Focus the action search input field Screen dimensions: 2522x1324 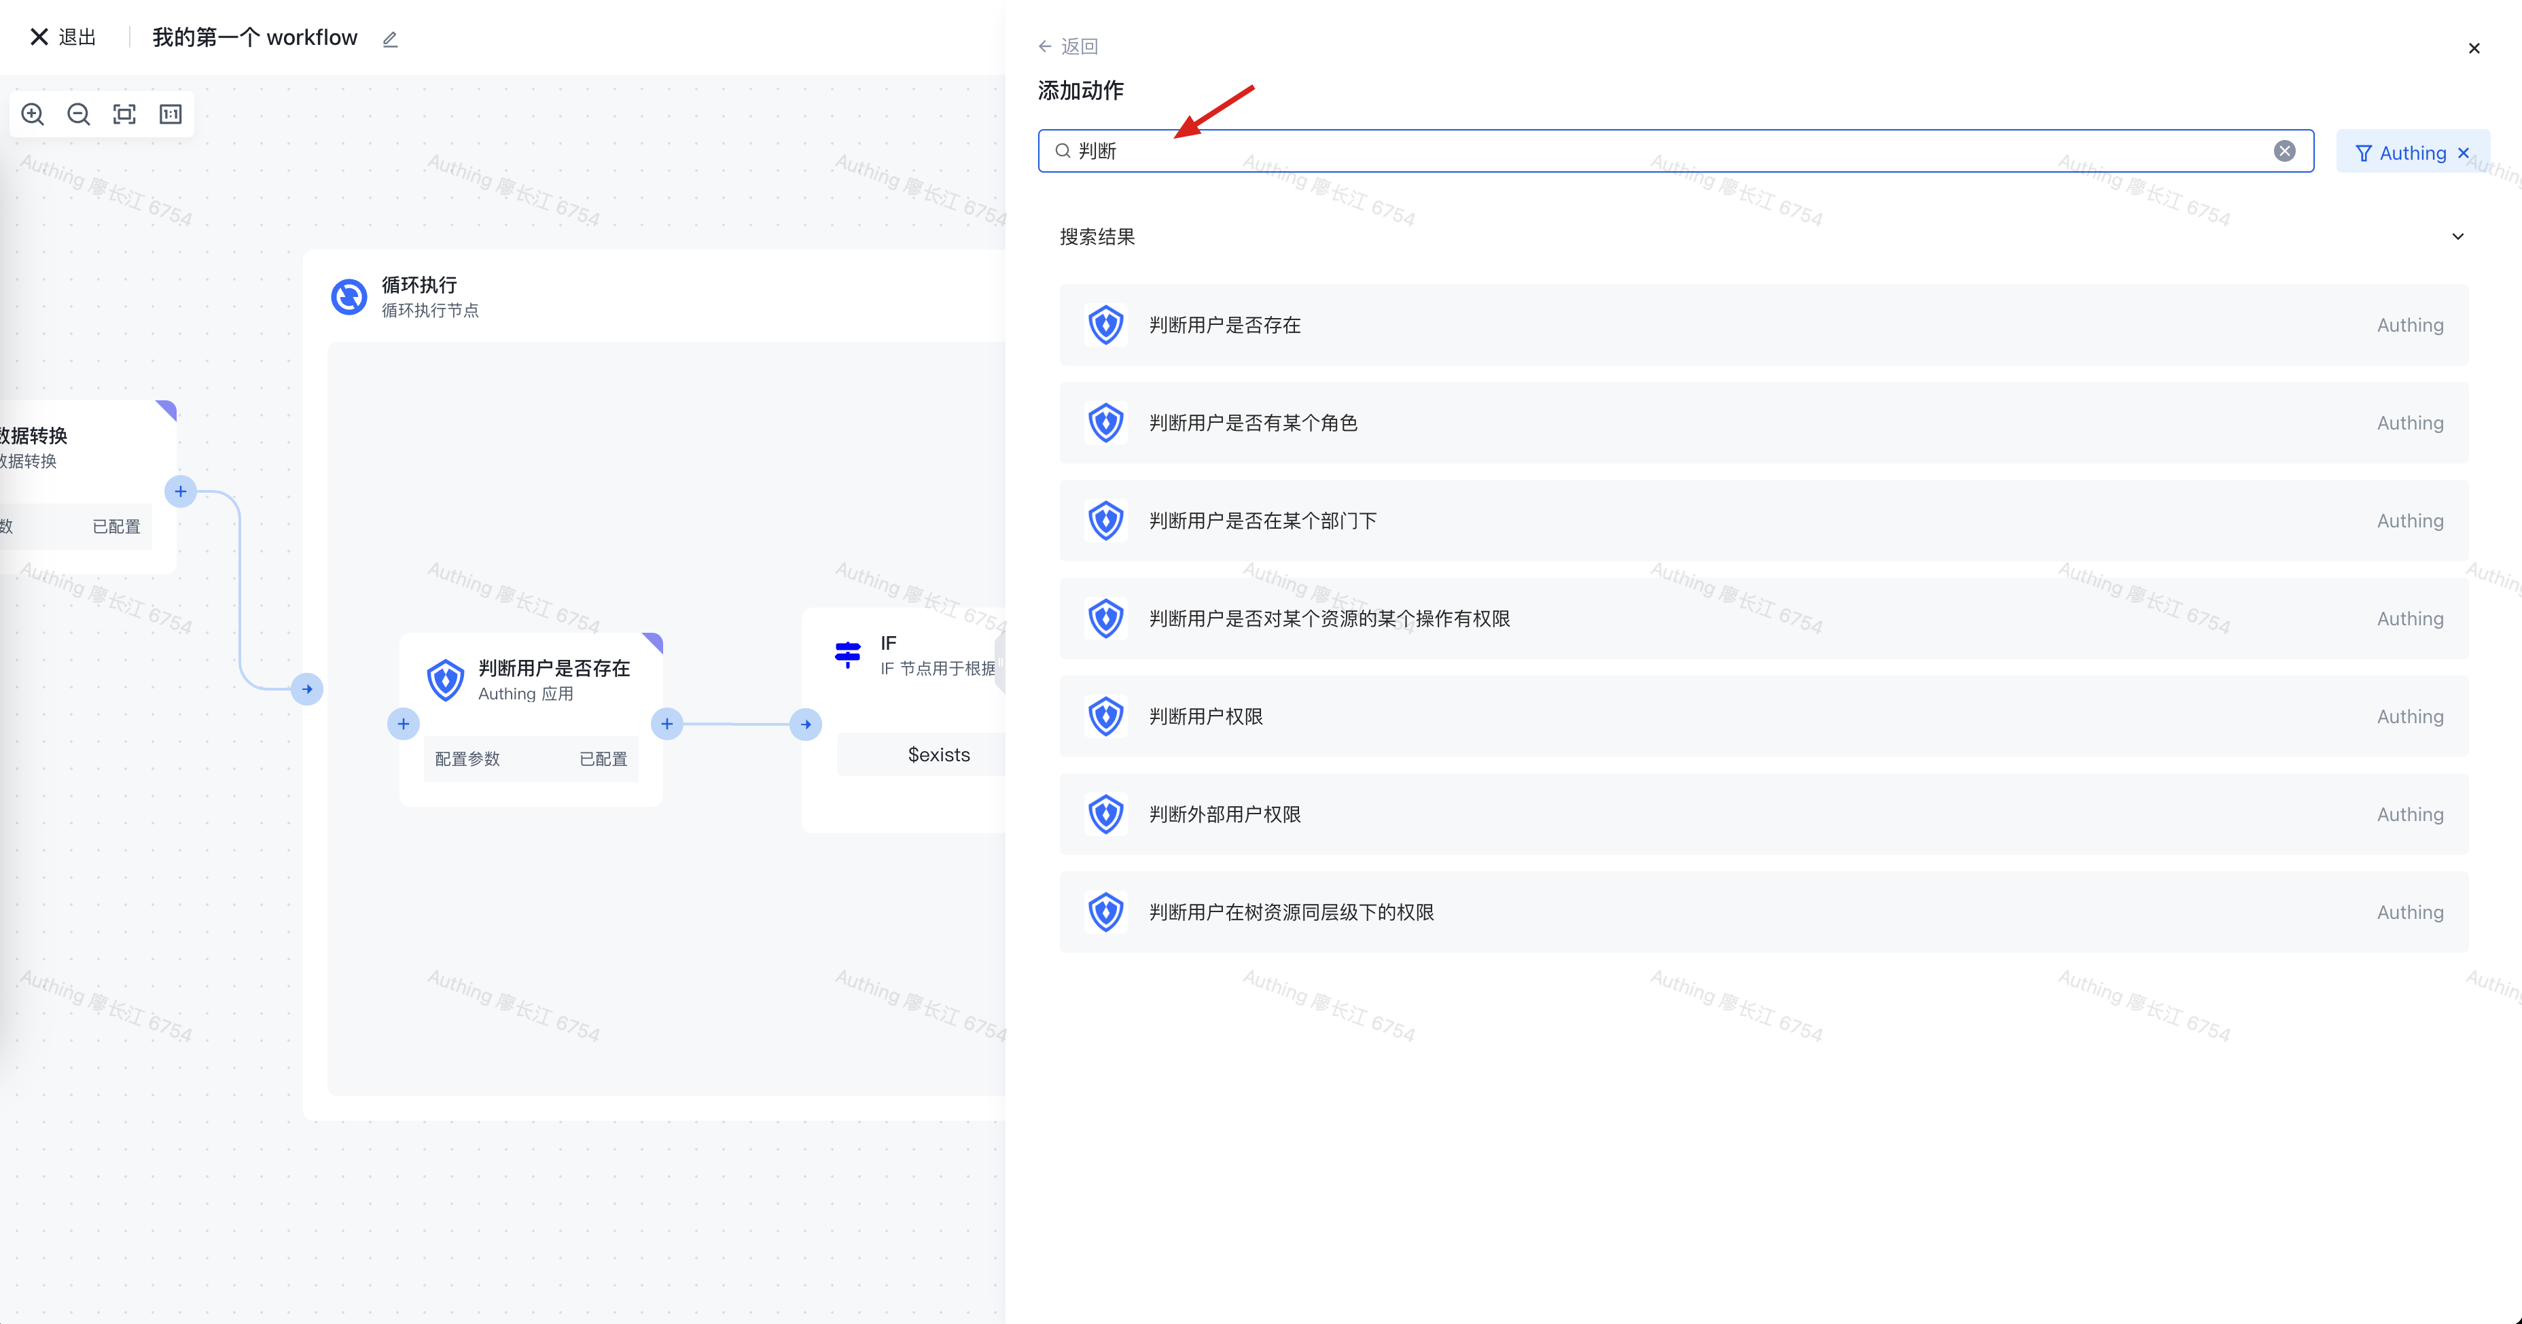coord(1665,151)
